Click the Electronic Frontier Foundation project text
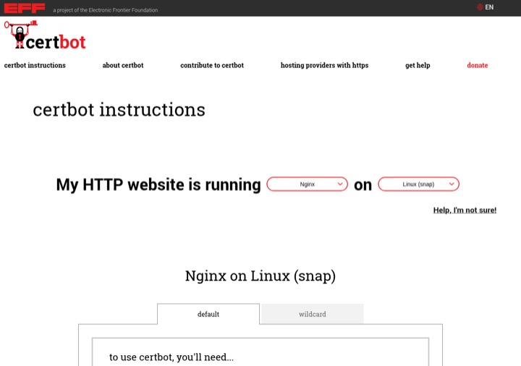The width and height of the screenshot is (521, 366). click(106, 10)
